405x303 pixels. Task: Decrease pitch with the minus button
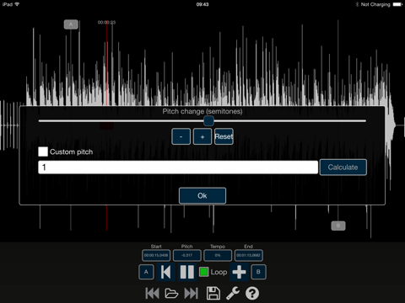point(181,136)
